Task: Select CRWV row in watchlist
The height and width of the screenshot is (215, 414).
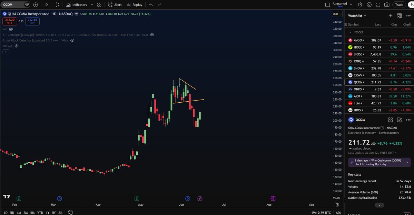Action: pos(379,75)
